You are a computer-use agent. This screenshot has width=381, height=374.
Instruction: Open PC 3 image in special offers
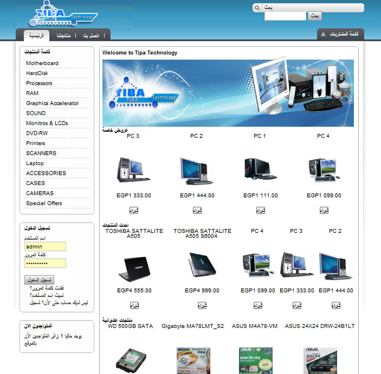click(x=133, y=169)
